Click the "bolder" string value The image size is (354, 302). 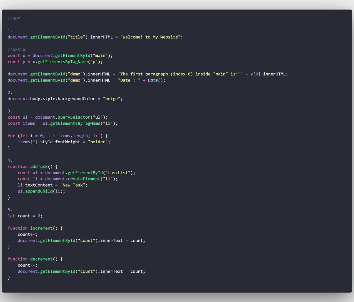98,142
